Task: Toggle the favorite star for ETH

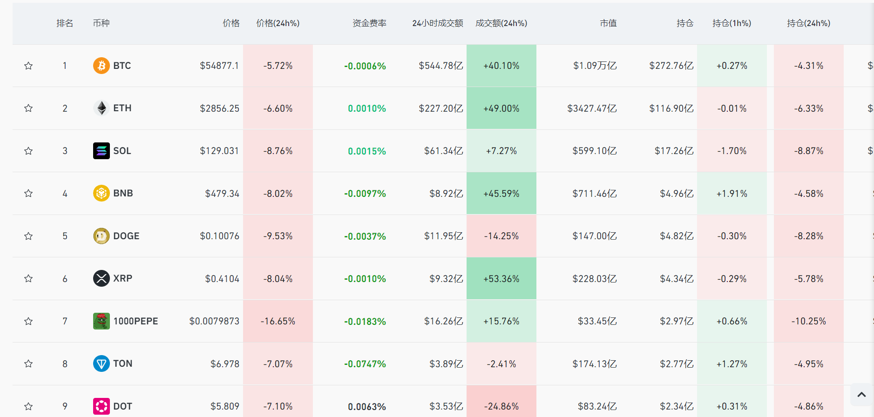Action: [x=28, y=108]
